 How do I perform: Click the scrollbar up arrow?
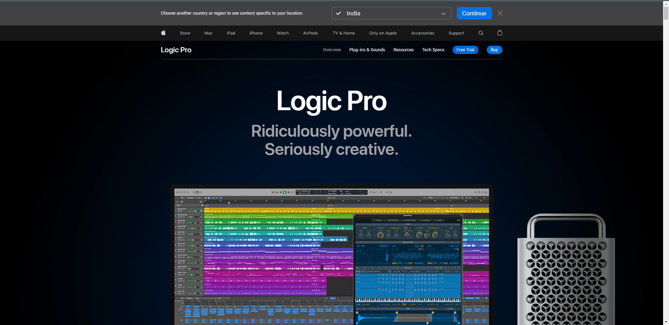666,3
